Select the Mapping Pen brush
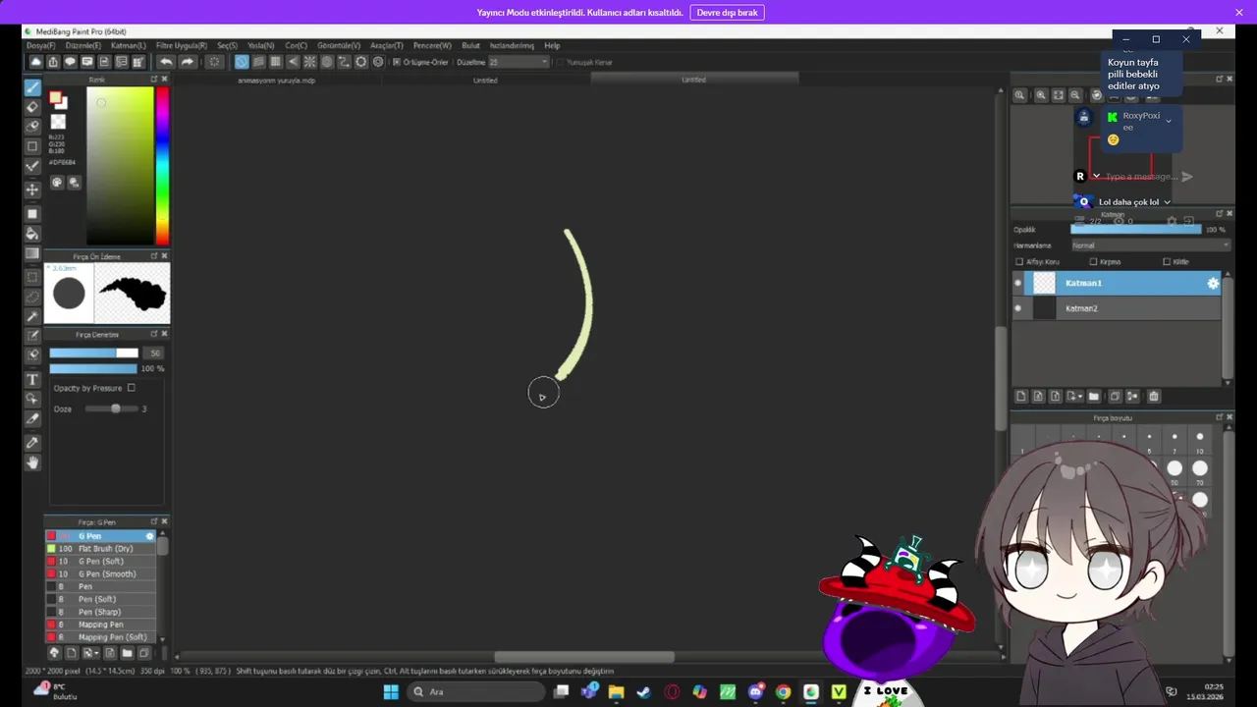This screenshot has width=1257, height=707. point(101,625)
